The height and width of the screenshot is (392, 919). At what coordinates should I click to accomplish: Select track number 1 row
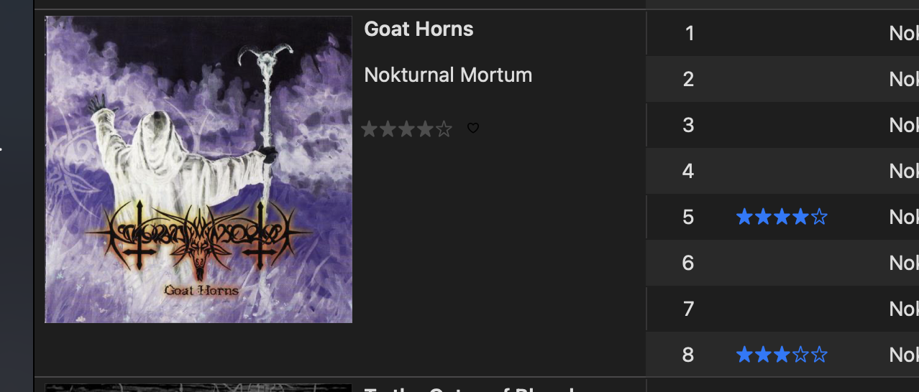point(782,33)
